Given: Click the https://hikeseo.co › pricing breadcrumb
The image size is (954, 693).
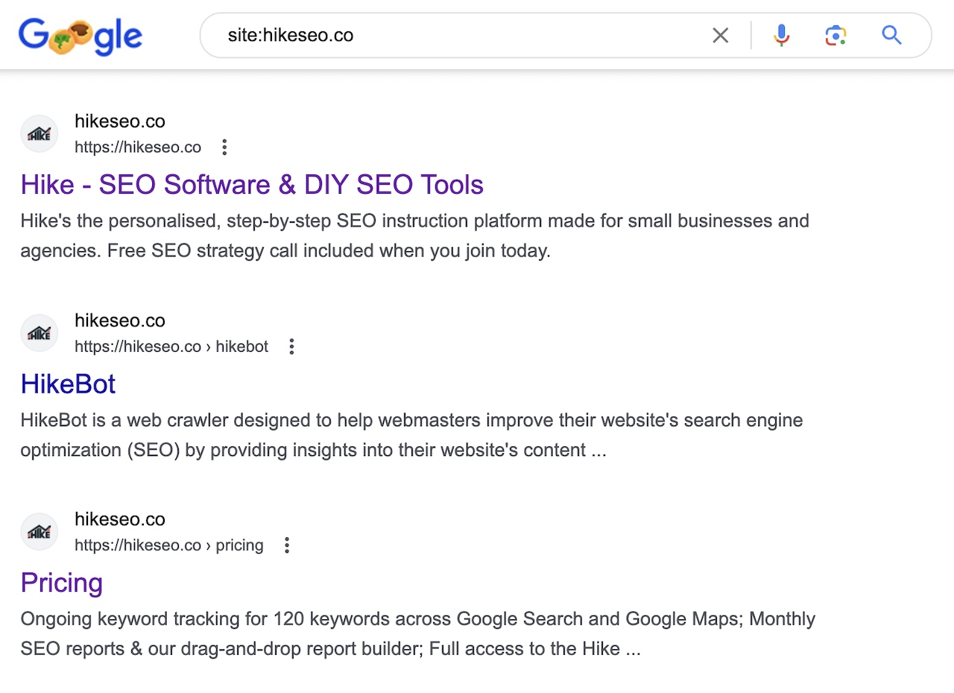Looking at the screenshot, I should pyautogui.click(x=169, y=545).
